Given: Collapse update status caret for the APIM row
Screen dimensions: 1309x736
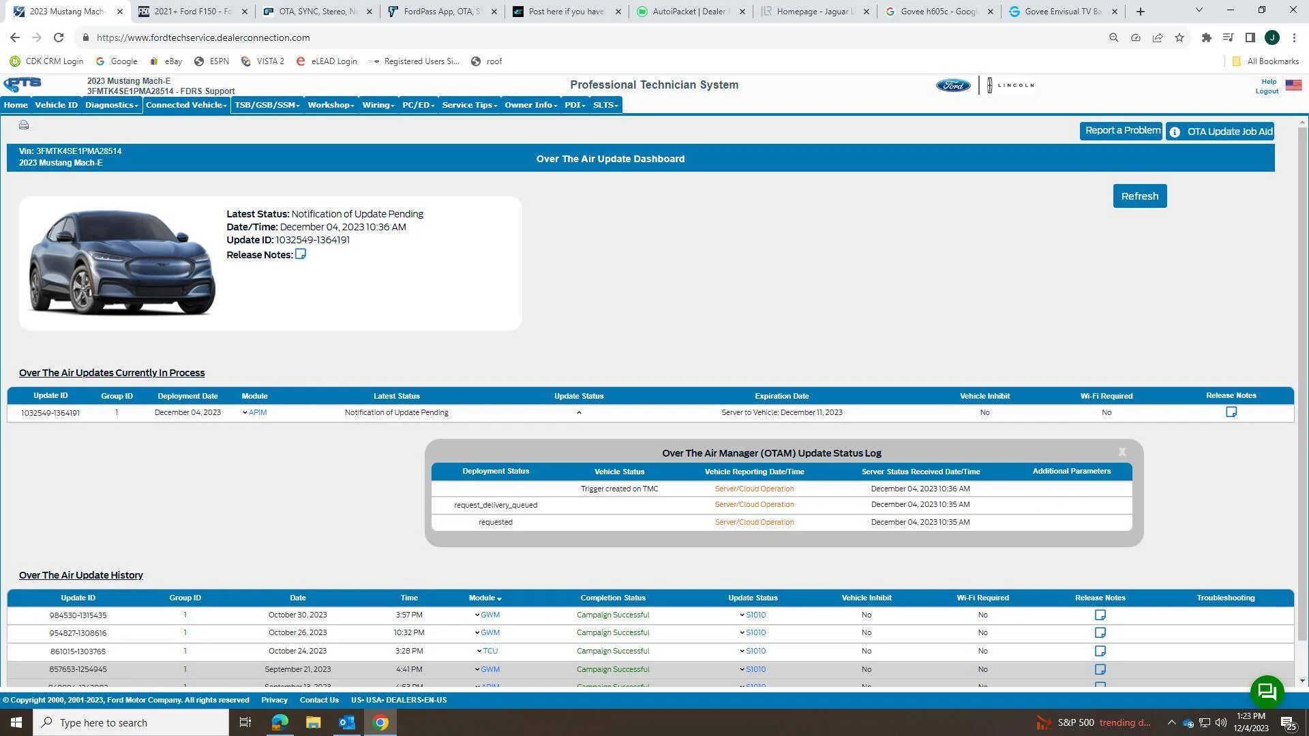Looking at the screenshot, I should [x=579, y=412].
